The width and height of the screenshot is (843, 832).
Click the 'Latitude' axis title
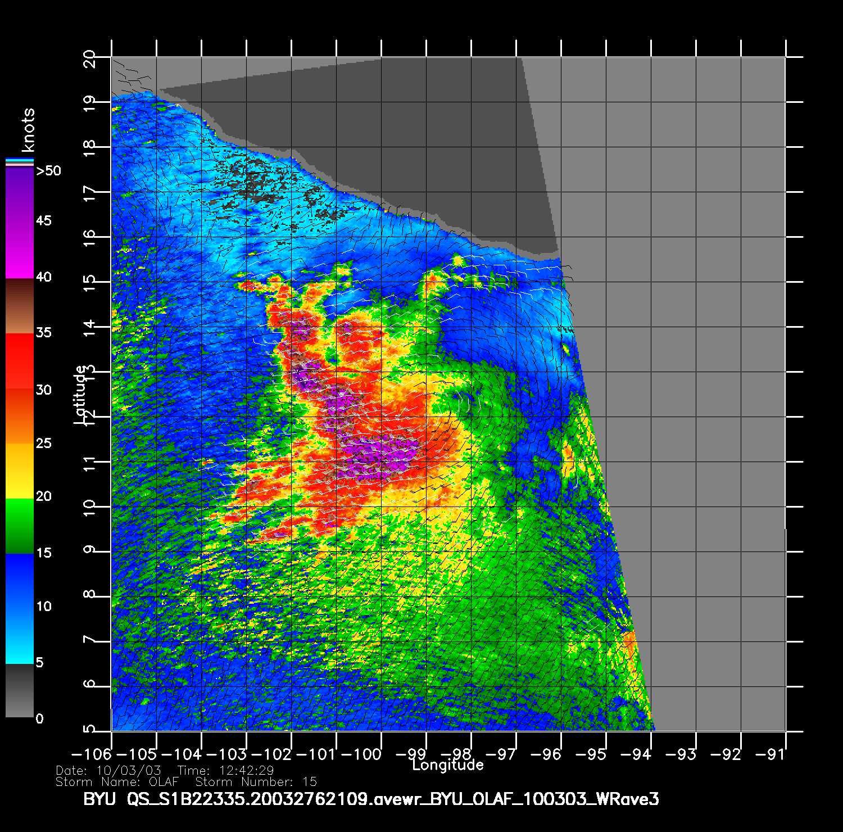point(80,394)
